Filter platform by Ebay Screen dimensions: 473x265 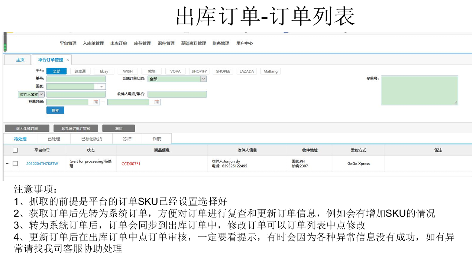(104, 71)
